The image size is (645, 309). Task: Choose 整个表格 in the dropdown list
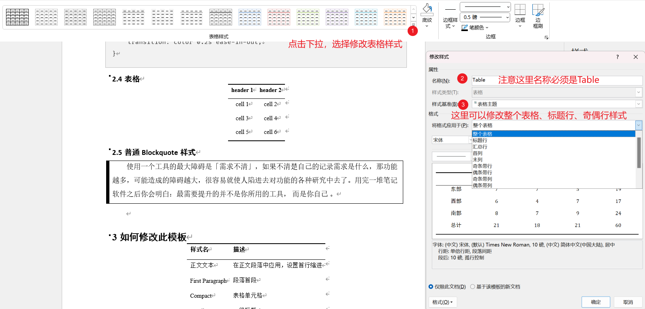pos(553,134)
